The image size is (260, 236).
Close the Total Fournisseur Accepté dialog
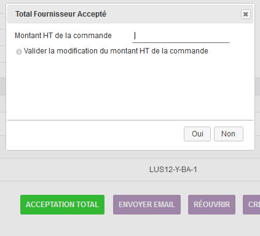pyautogui.click(x=245, y=14)
